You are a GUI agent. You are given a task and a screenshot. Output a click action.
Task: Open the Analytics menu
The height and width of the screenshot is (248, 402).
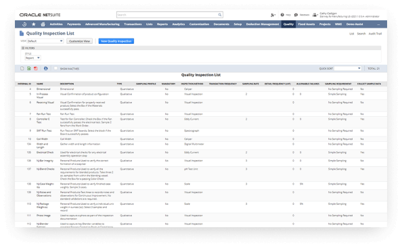(179, 24)
